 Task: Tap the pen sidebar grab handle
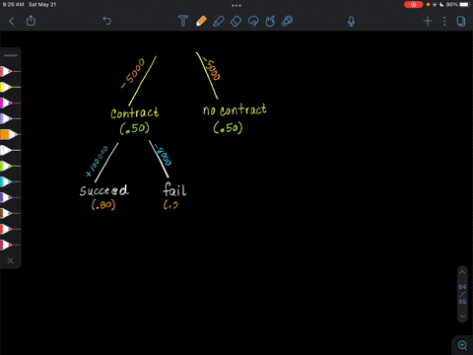click(11, 55)
